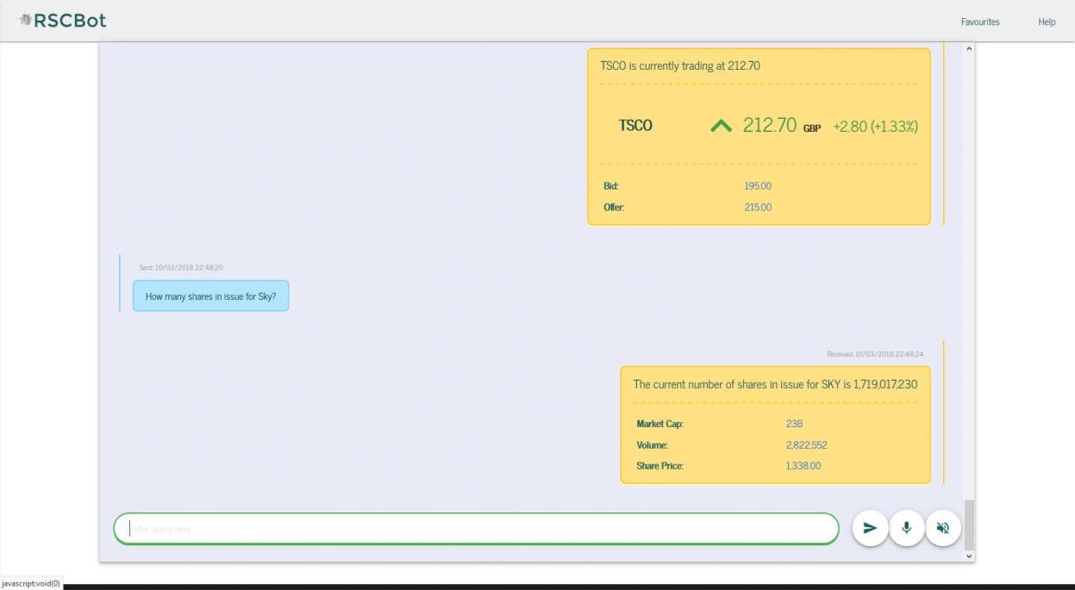Click the share price value 1,338.00
The height and width of the screenshot is (590, 1075).
[x=803, y=466]
